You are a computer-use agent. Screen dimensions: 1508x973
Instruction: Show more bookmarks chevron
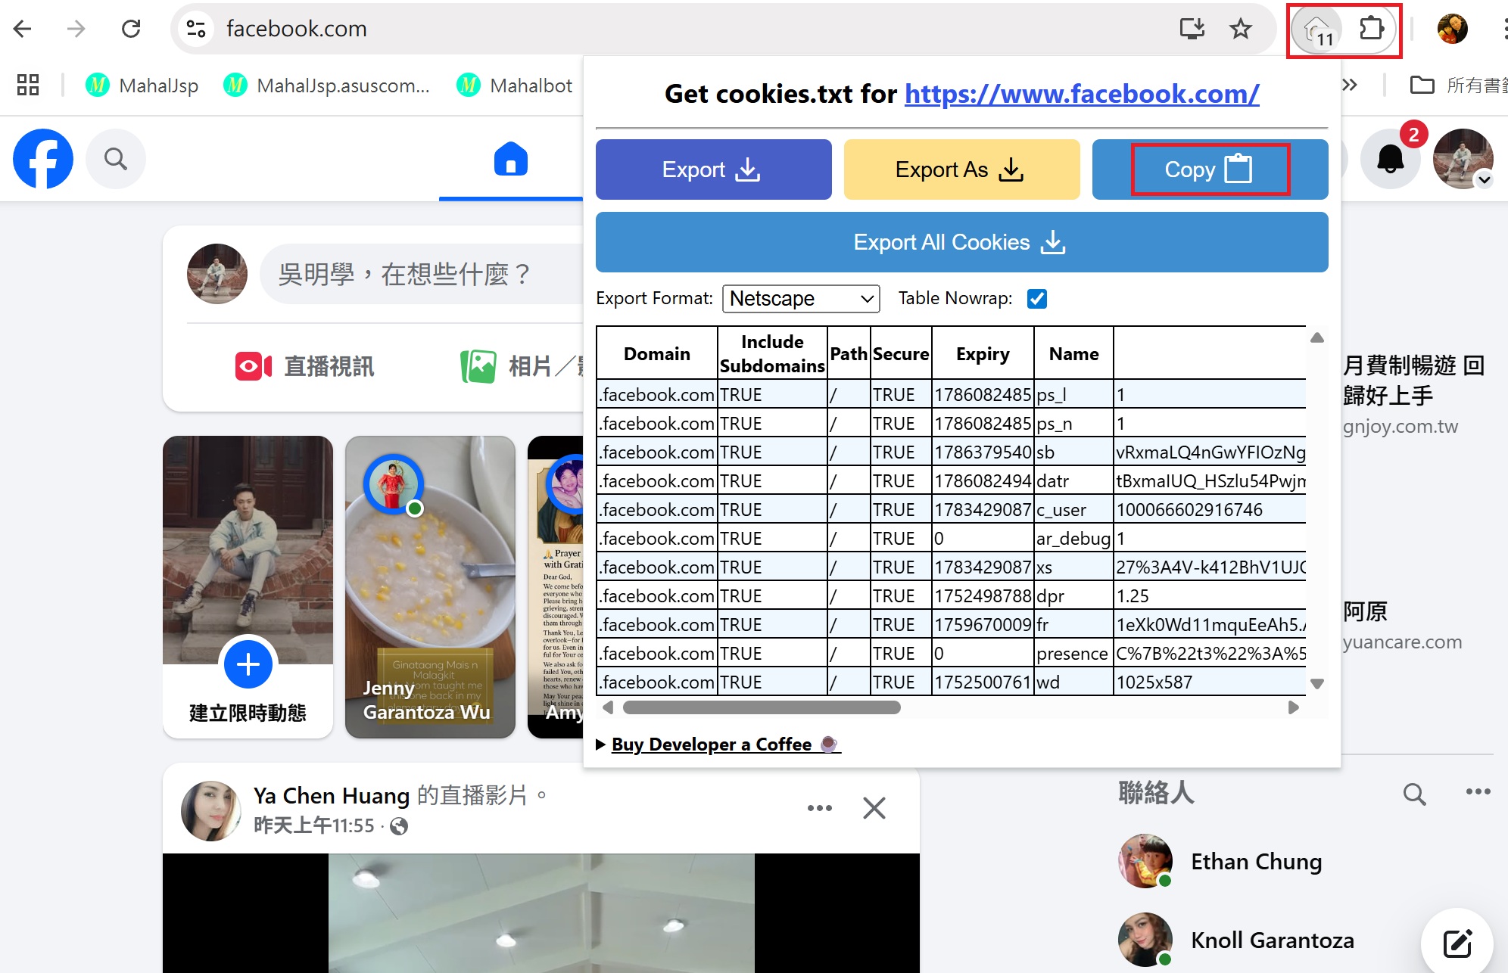(1350, 85)
